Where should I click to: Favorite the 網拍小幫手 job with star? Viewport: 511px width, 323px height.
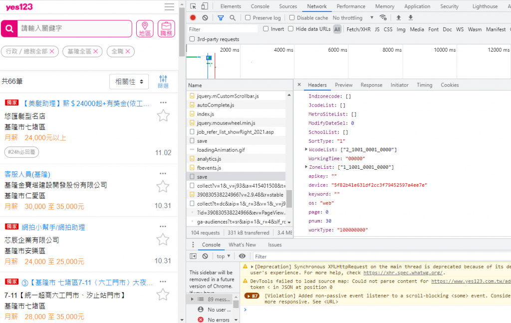click(163, 239)
